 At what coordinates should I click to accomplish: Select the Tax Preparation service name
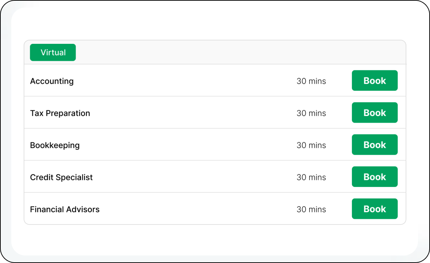click(x=60, y=113)
